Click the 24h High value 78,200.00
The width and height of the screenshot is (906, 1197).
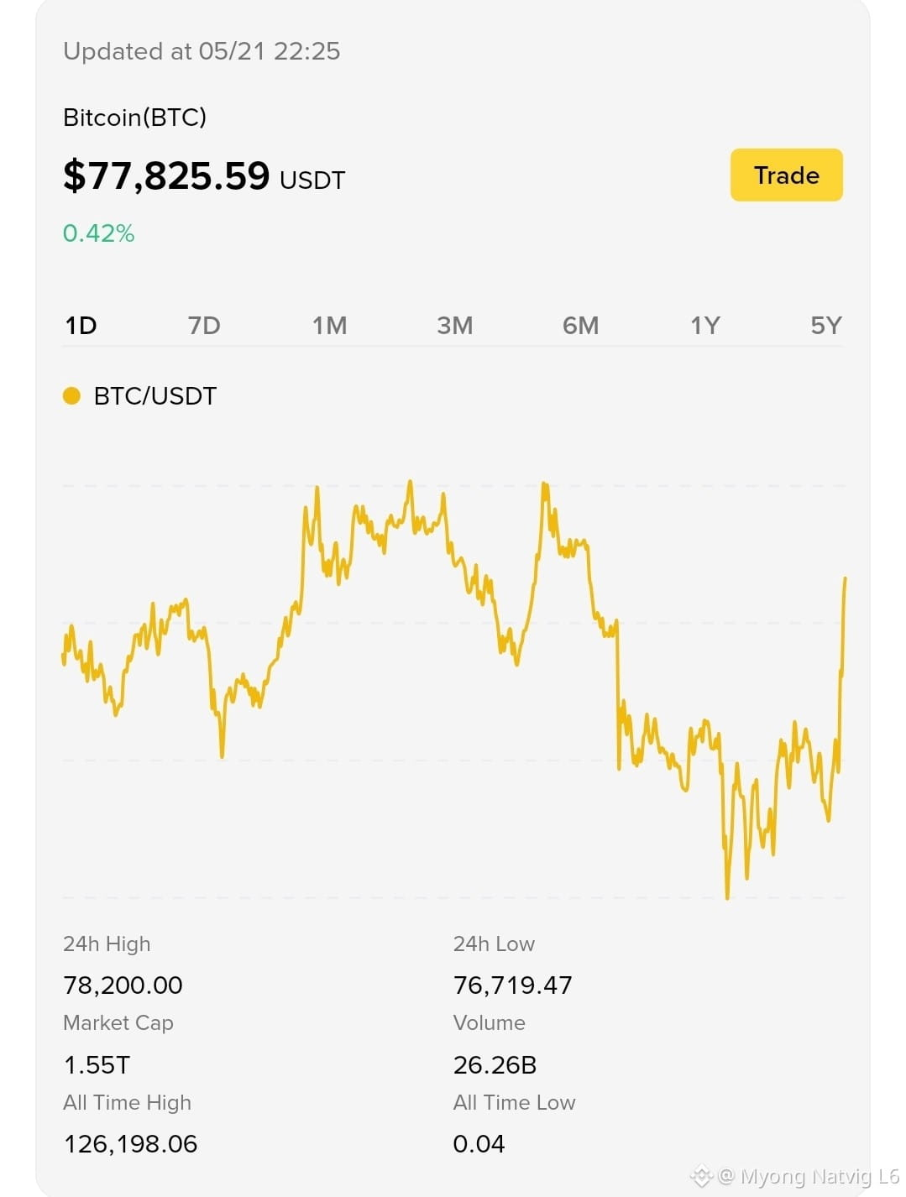(x=123, y=985)
